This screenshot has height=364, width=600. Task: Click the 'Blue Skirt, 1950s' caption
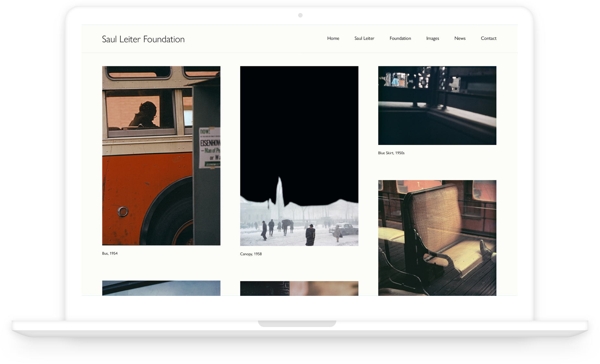[x=391, y=153]
